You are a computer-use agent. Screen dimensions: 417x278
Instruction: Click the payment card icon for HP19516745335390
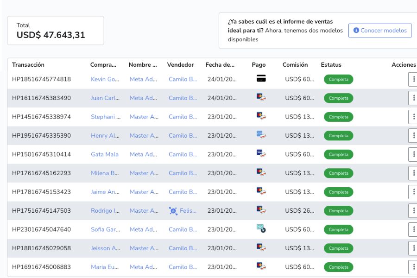tap(261, 135)
